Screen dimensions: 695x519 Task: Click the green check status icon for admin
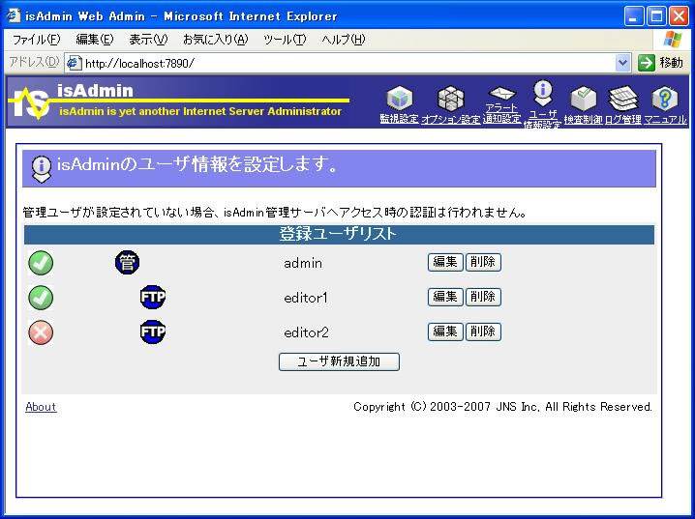click(41, 263)
